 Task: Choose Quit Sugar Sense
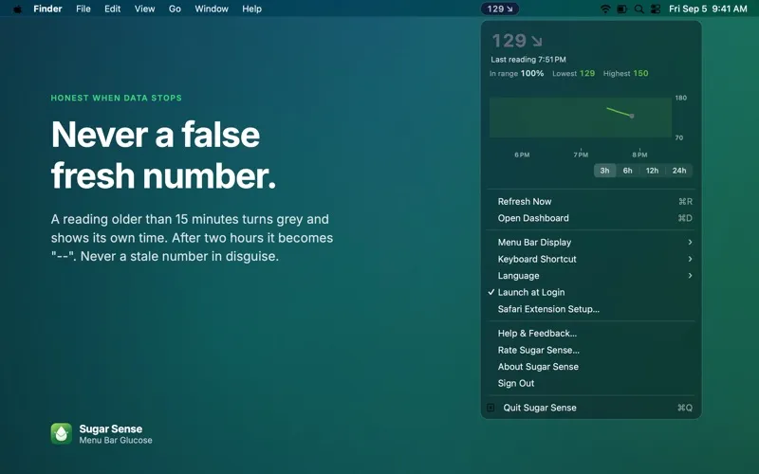click(591, 408)
